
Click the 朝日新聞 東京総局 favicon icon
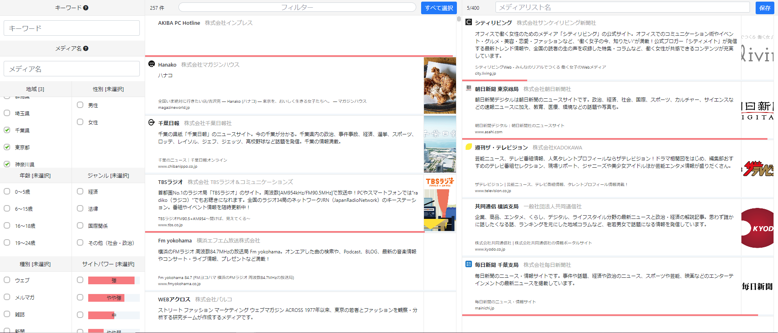(469, 88)
